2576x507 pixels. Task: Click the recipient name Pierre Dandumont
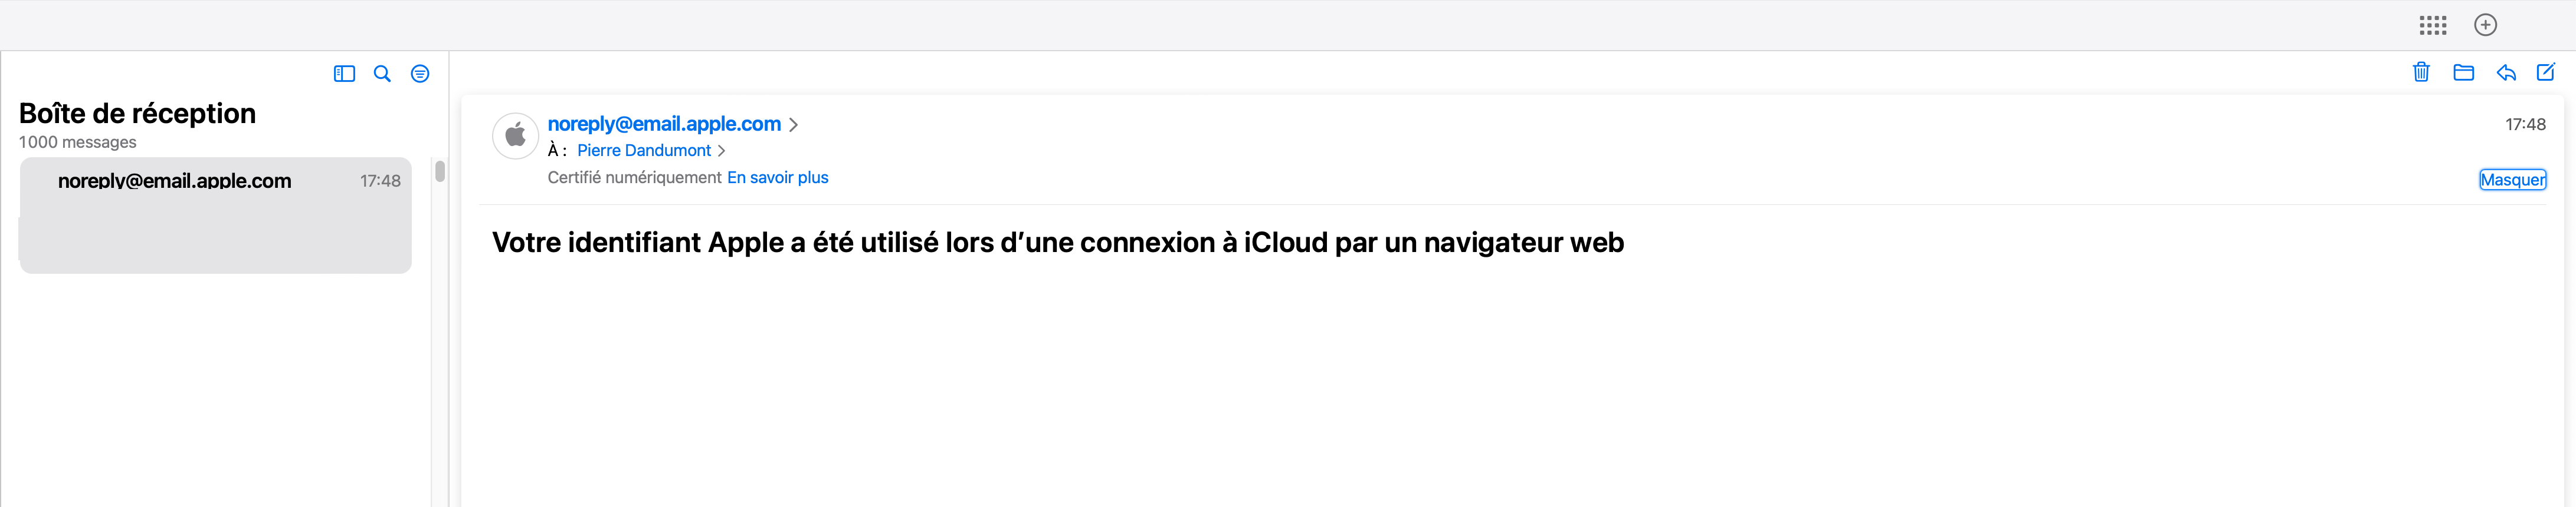pos(644,151)
